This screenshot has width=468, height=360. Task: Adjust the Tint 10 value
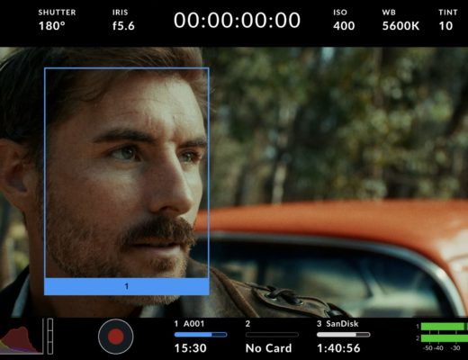(x=448, y=20)
